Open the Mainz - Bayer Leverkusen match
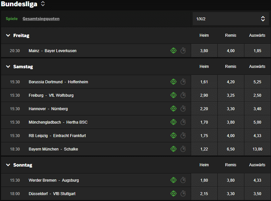Screen dimensions: 271x201 point(53,51)
